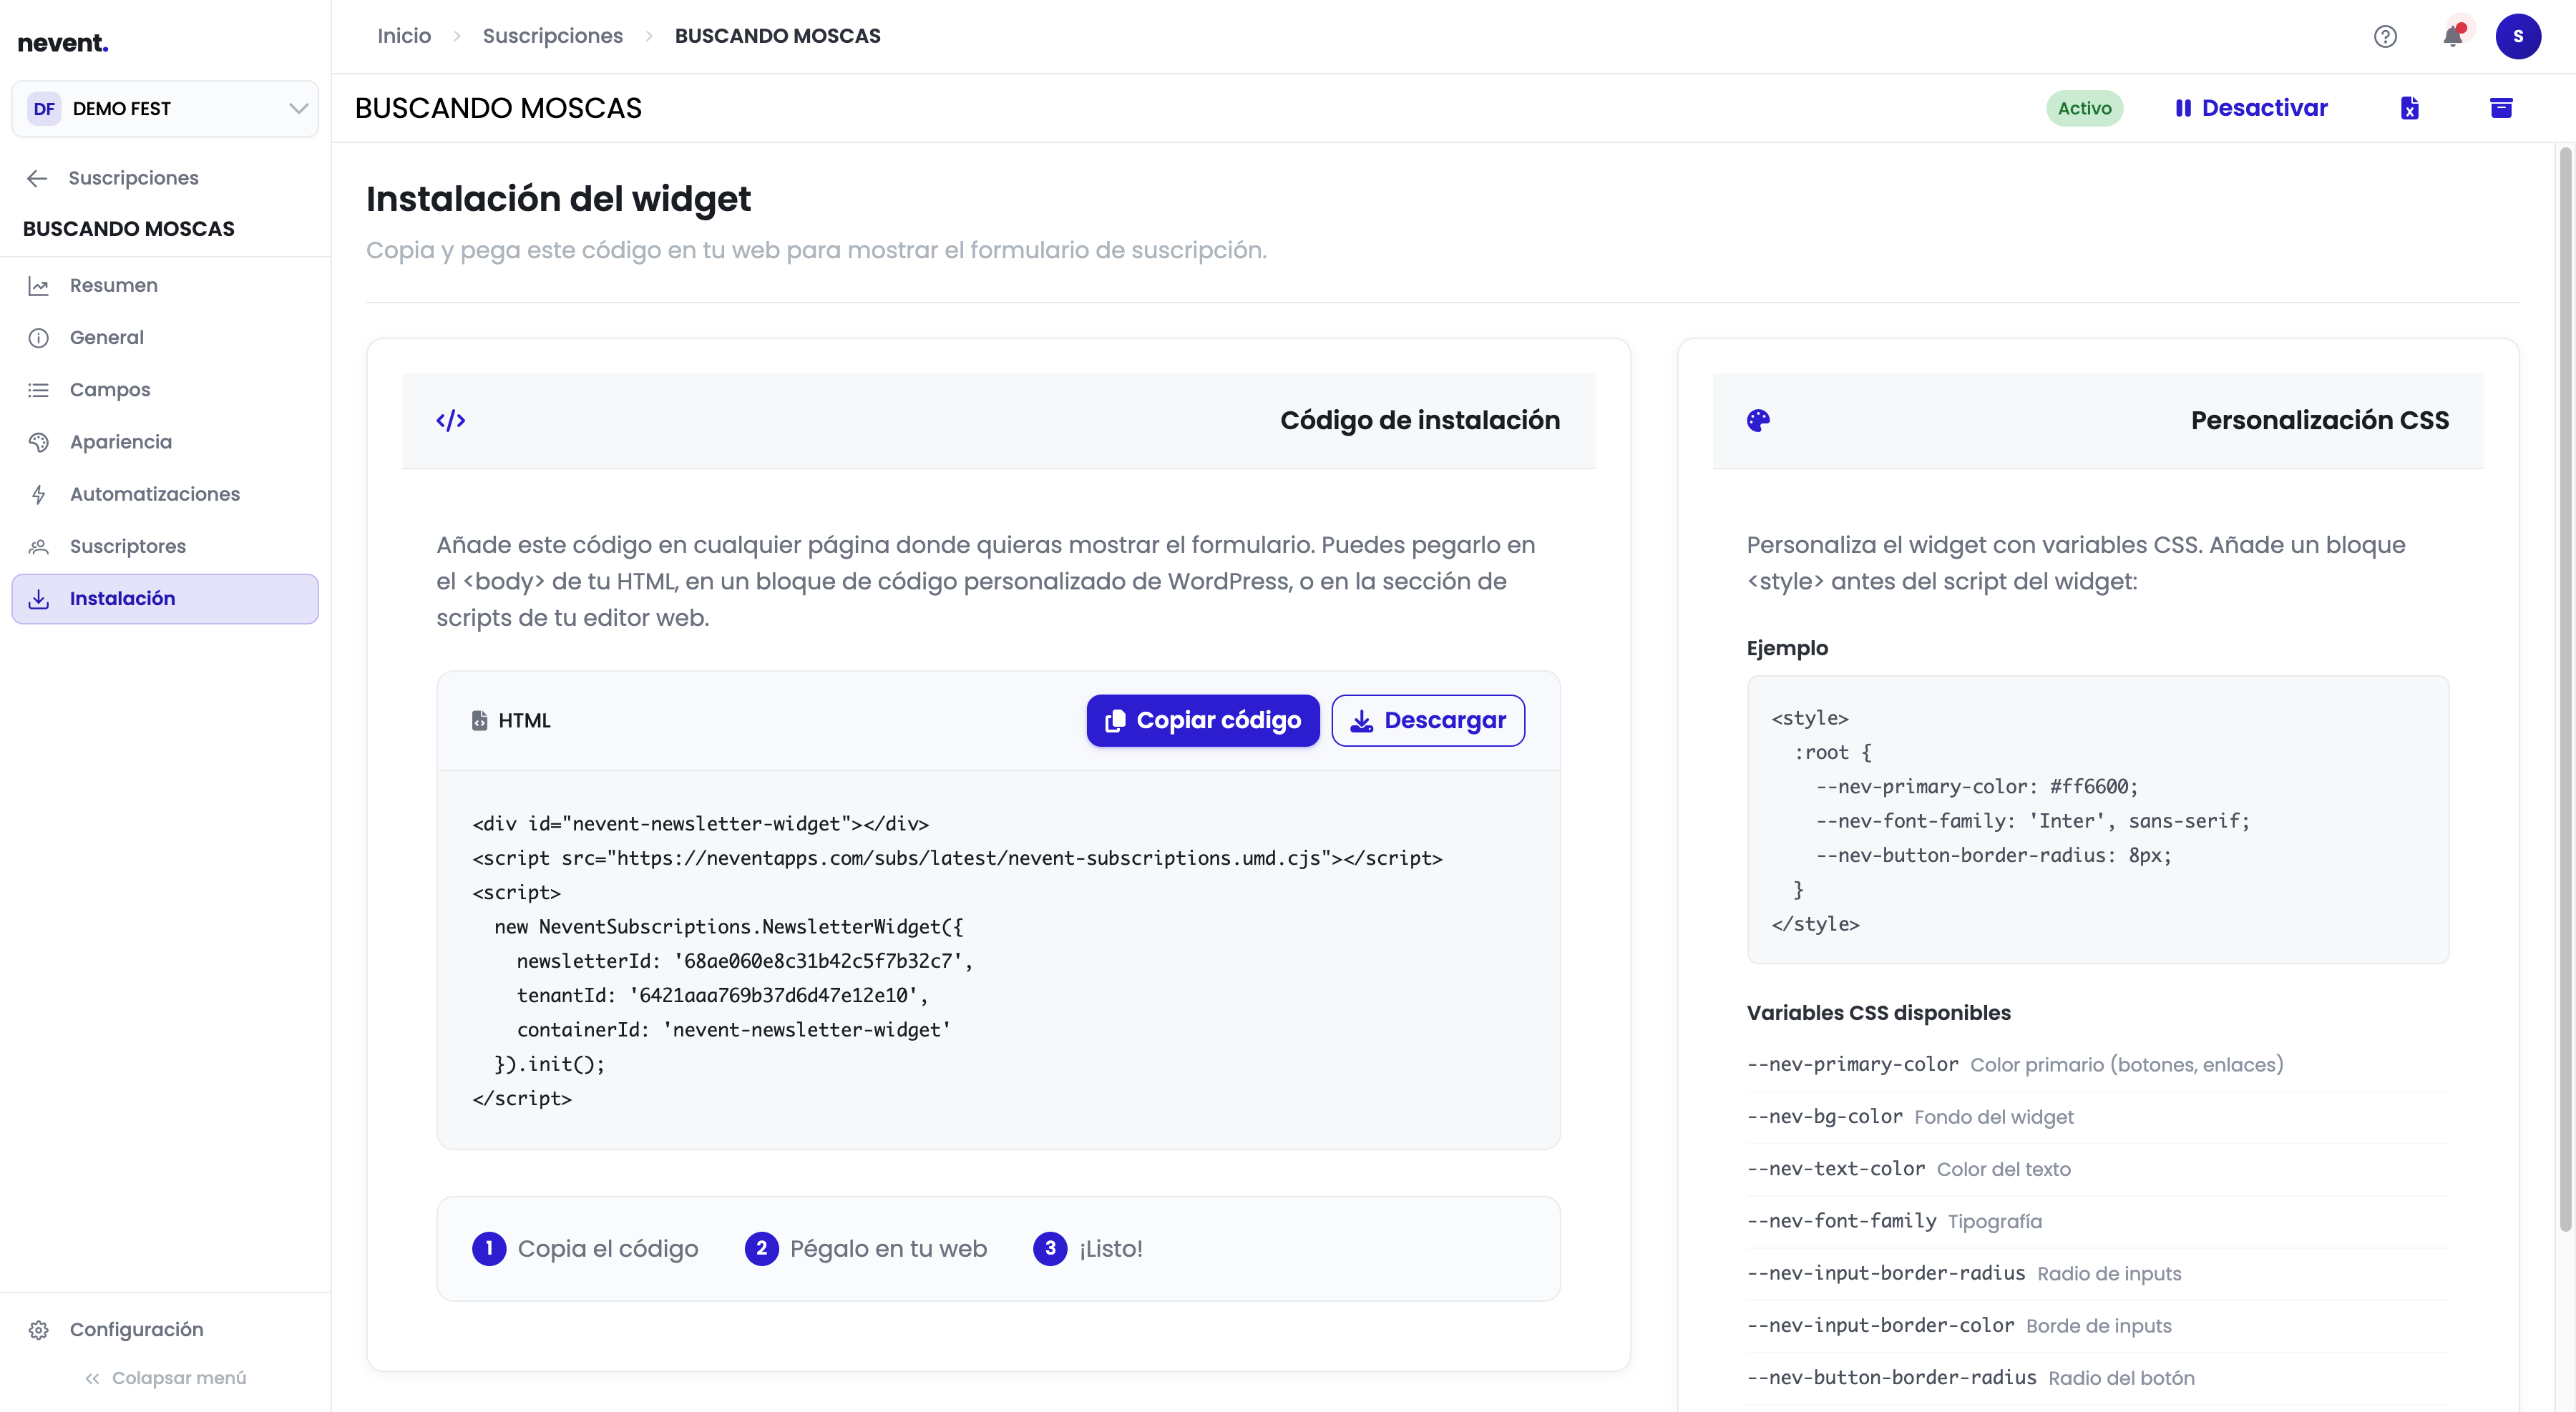This screenshot has width=2576, height=1412.
Task: Click the Campos list icon
Action: click(38, 390)
